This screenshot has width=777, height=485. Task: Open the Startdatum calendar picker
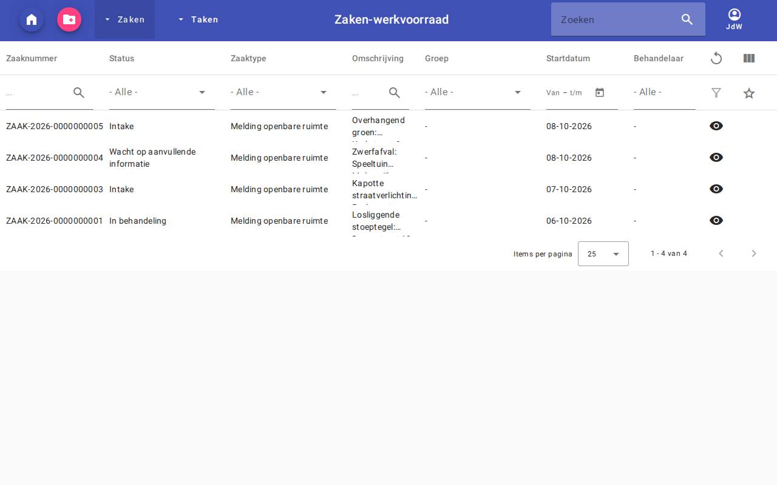pyautogui.click(x=600, y=93)
